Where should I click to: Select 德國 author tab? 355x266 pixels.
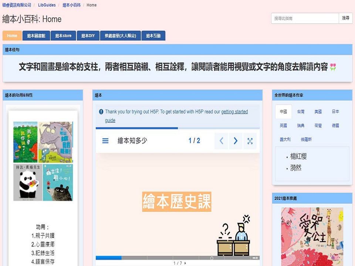point(335,126)
